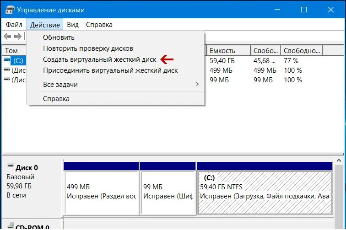The image size is (346, 230).
Task: Select the second volume row drive icon
Action: tap(7, 69)
